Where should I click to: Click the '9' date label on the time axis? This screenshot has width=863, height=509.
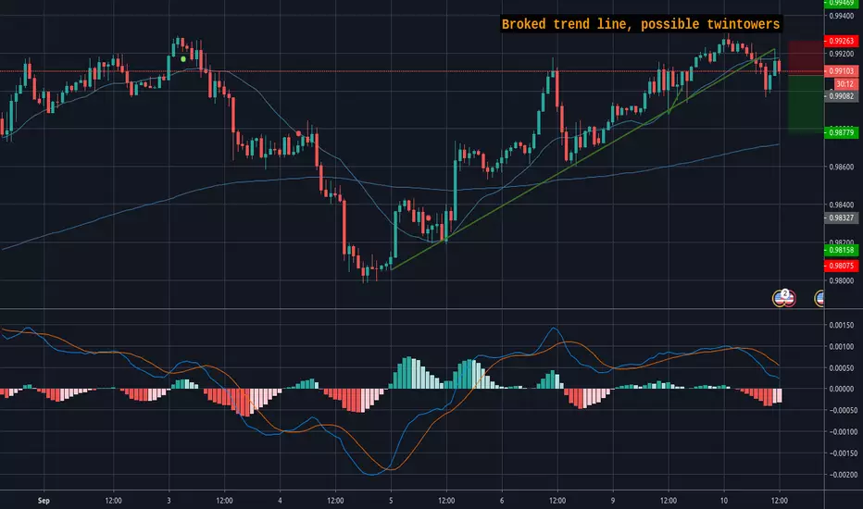(x=613, y=501)
